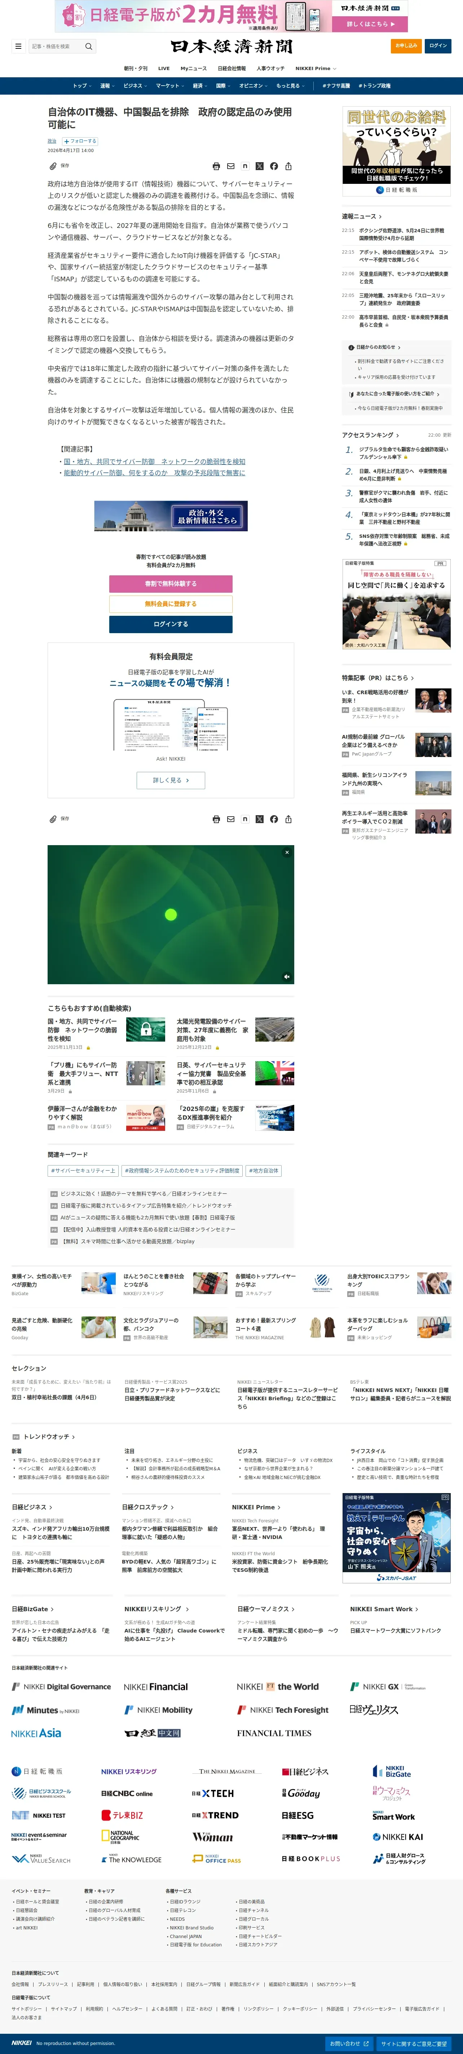Open the 朝刊・夕刊 menu item
463x2054 pixels.
pyautogui.click(x=135, y=69)
